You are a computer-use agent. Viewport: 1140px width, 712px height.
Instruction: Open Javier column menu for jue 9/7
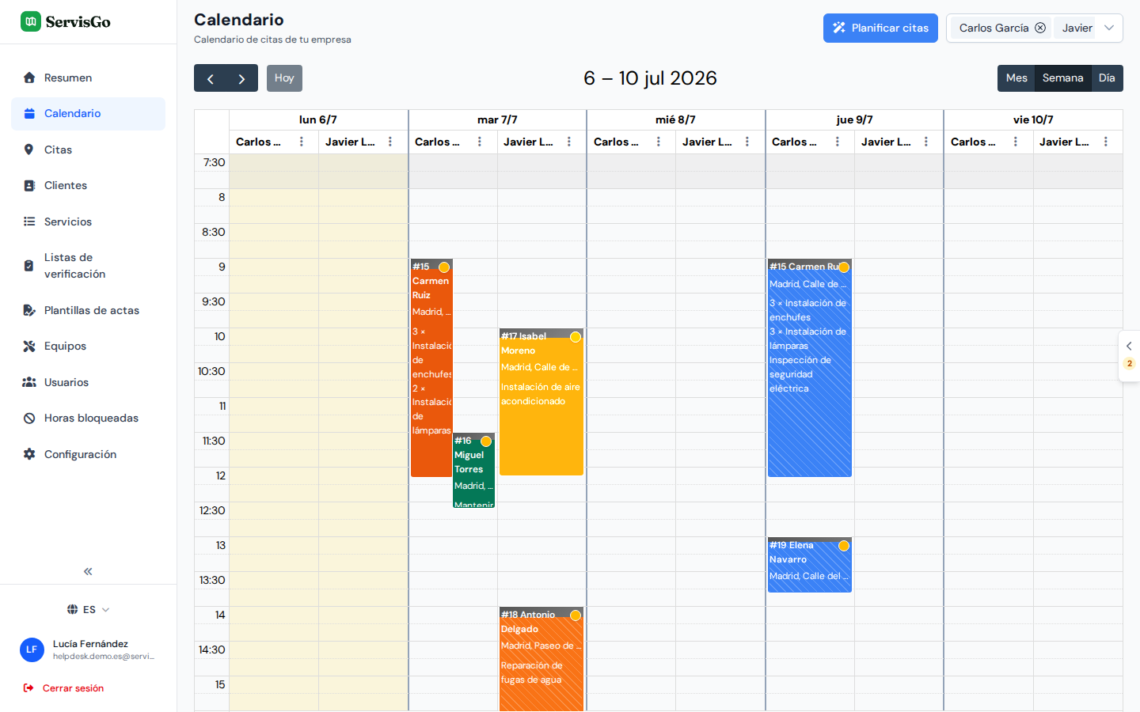pyautogui.click(x=926, y=142)
